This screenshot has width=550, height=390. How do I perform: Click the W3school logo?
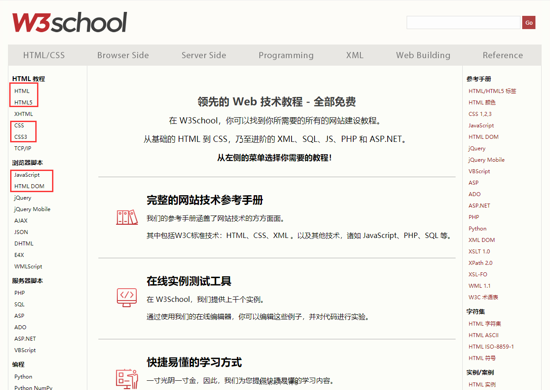(x=69, y=22)
